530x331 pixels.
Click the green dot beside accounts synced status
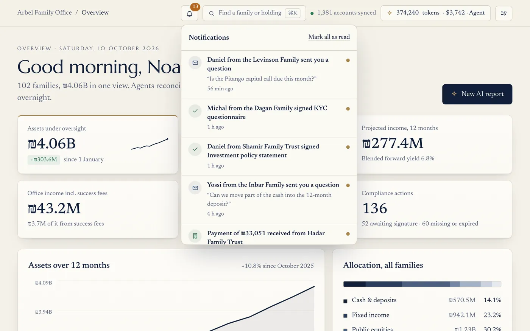[312, 13]
